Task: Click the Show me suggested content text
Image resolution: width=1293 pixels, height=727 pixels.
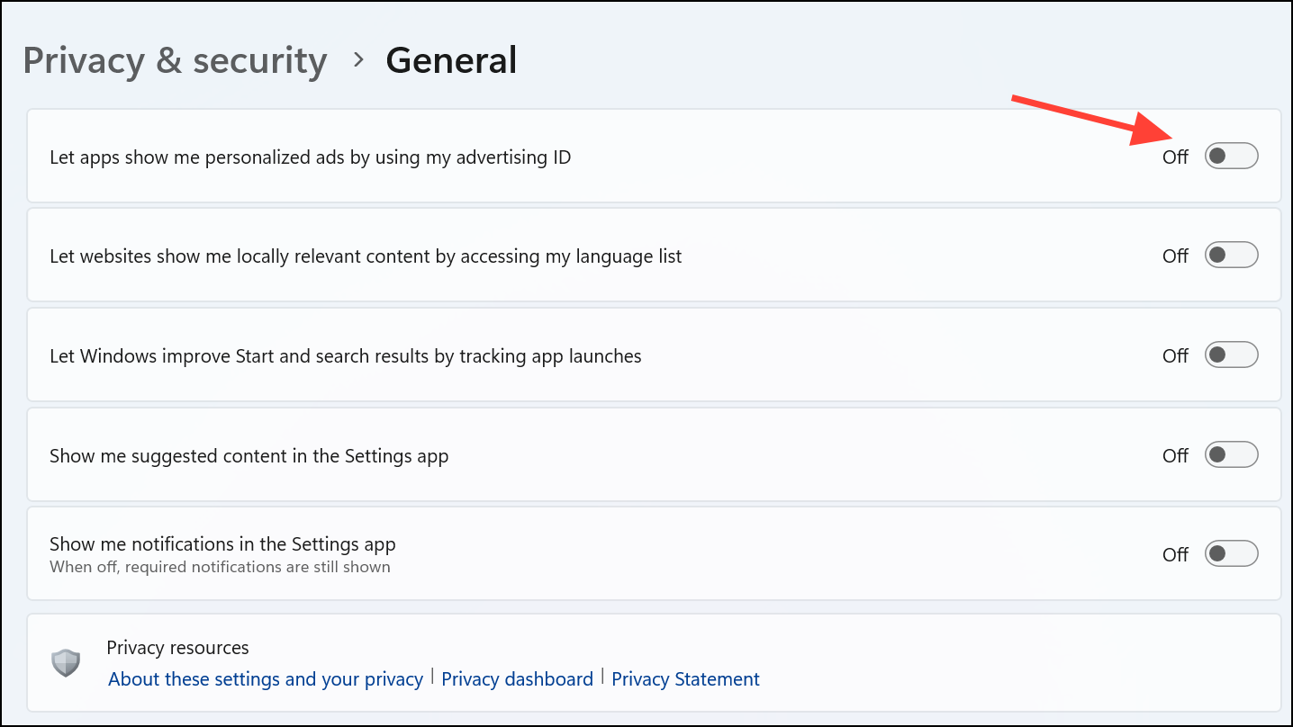Action: [249, 456]
